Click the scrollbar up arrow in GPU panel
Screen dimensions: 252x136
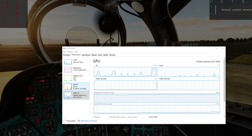click(x=224, y=58)
